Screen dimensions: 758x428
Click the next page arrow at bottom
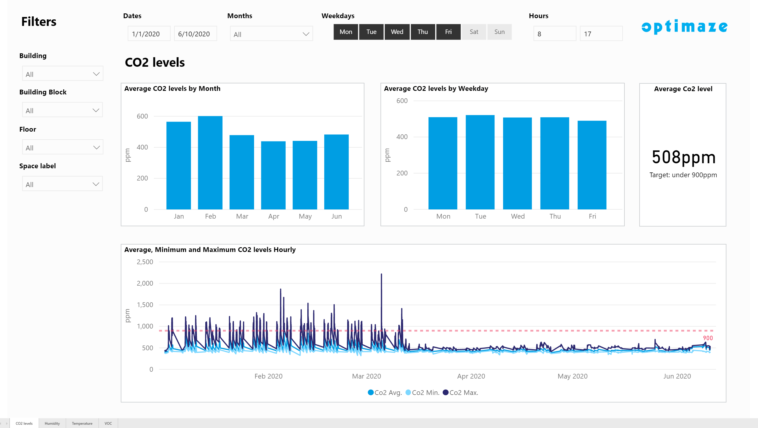click(x=7, y=423)
